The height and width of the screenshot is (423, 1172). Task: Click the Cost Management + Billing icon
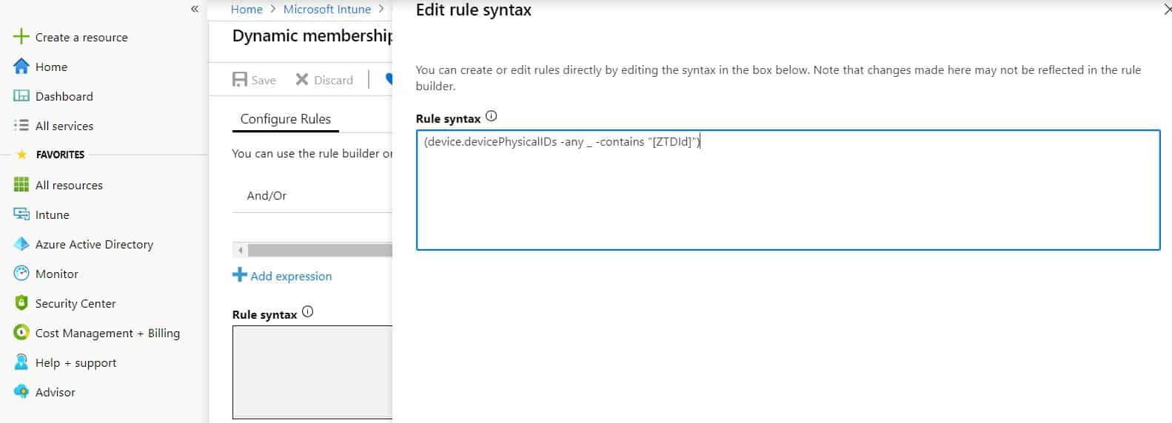(21, 333)
